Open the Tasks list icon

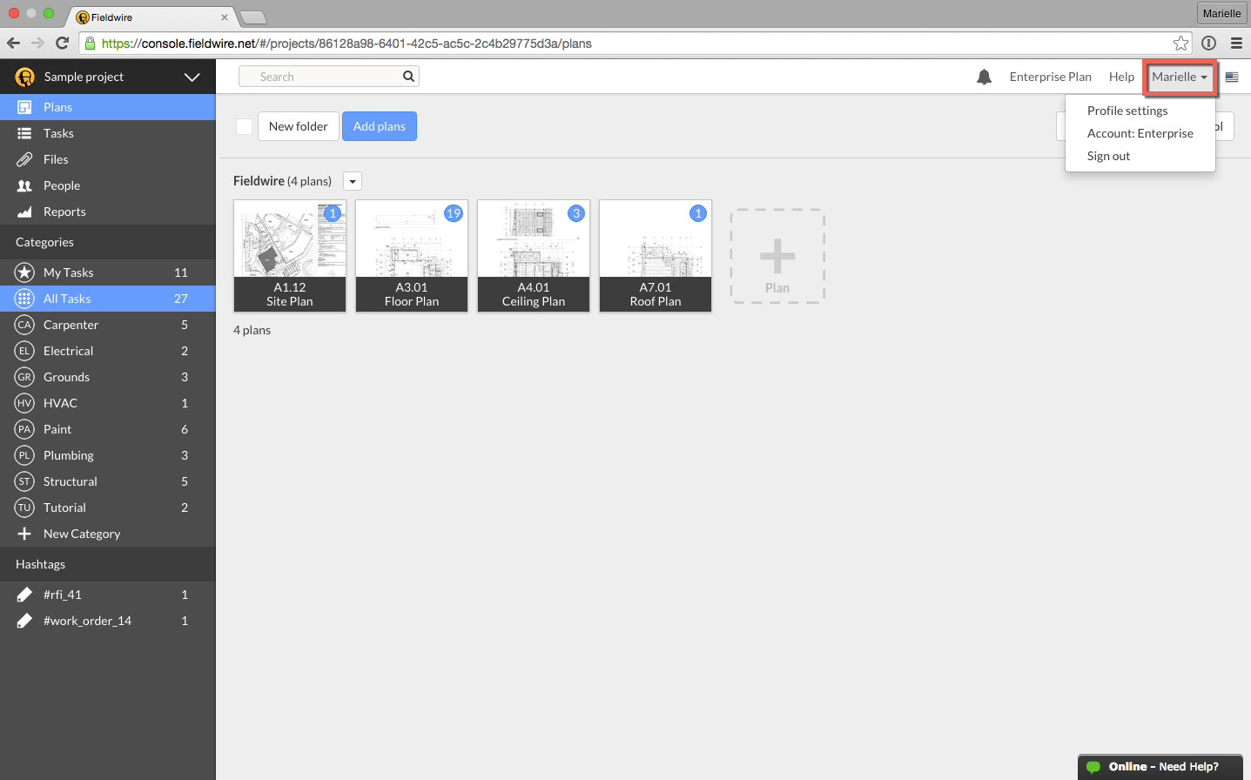(x=24, y=133)
